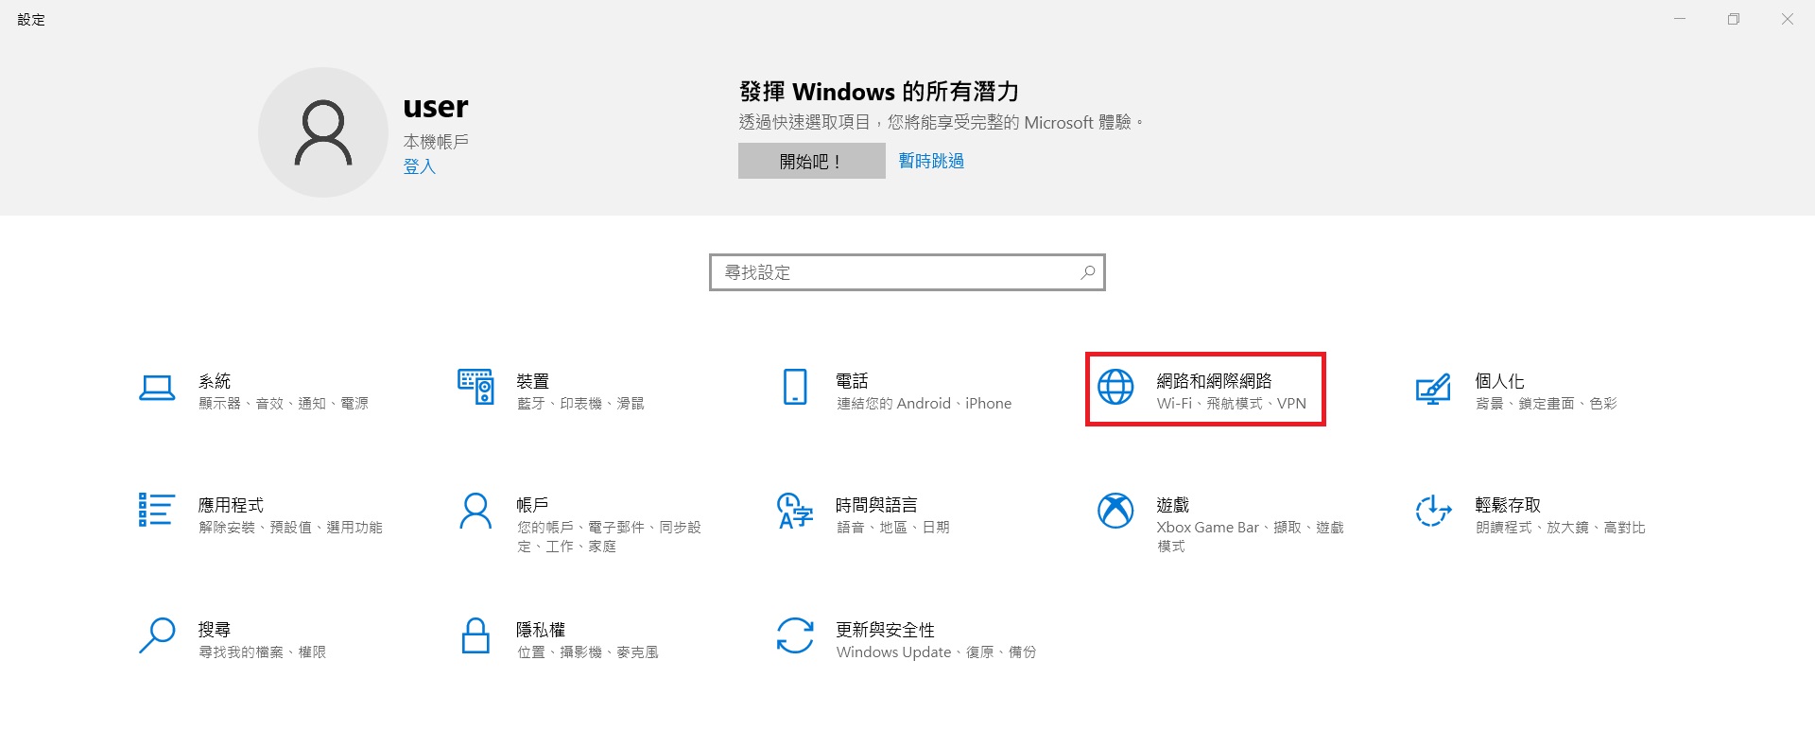Select the 網路和網際網路 title text
This screenshot has height=730, width=1815.
pos(1215,381)
